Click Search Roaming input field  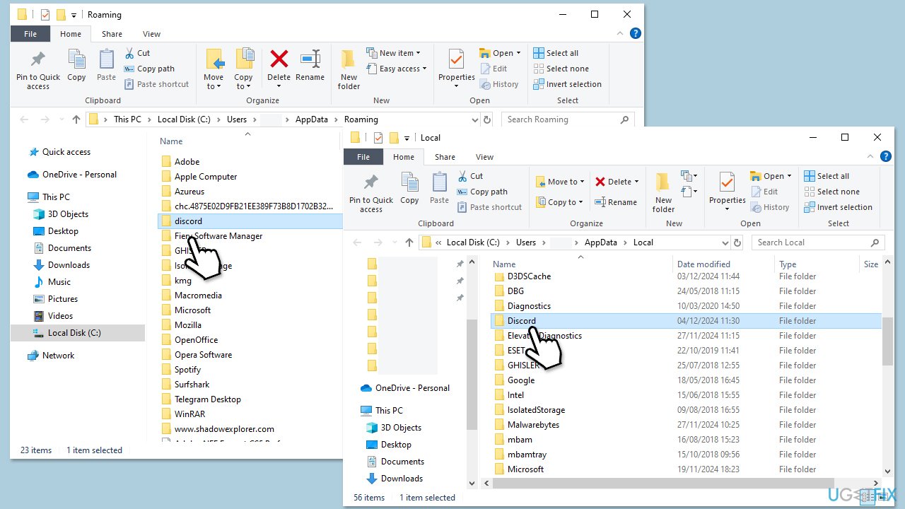(568, 119)
